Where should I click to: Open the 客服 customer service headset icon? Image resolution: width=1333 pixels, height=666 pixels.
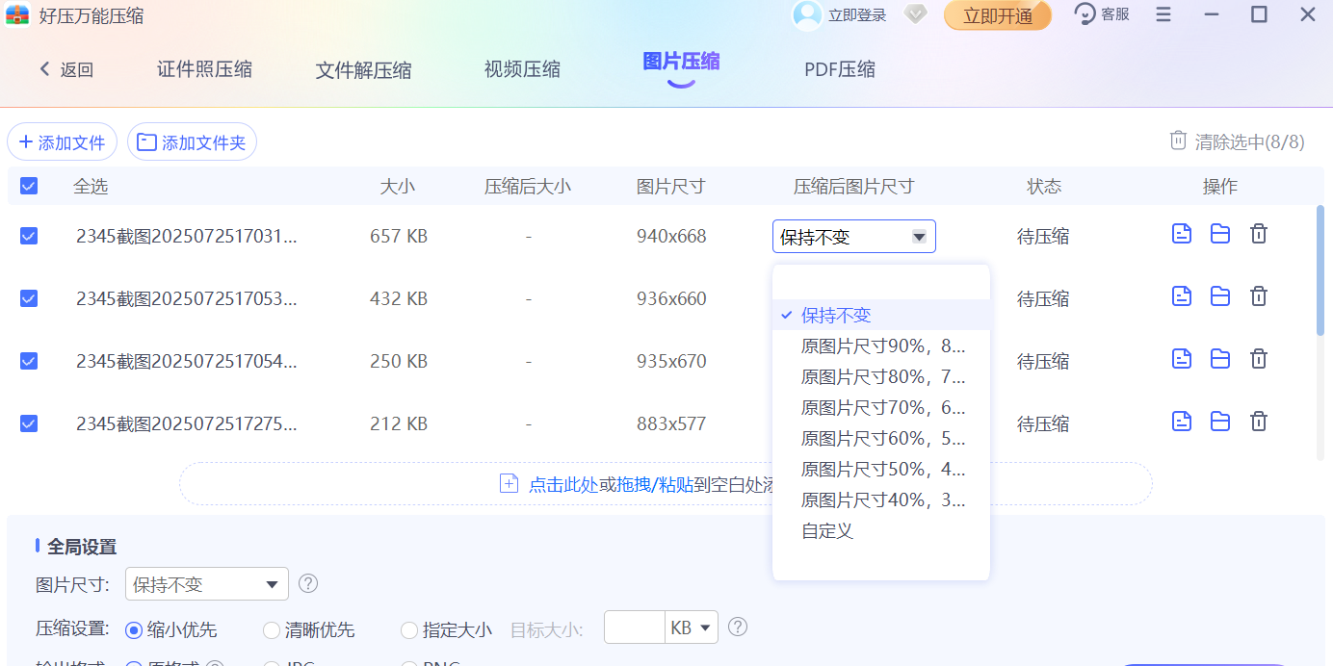pos(1085,14)
